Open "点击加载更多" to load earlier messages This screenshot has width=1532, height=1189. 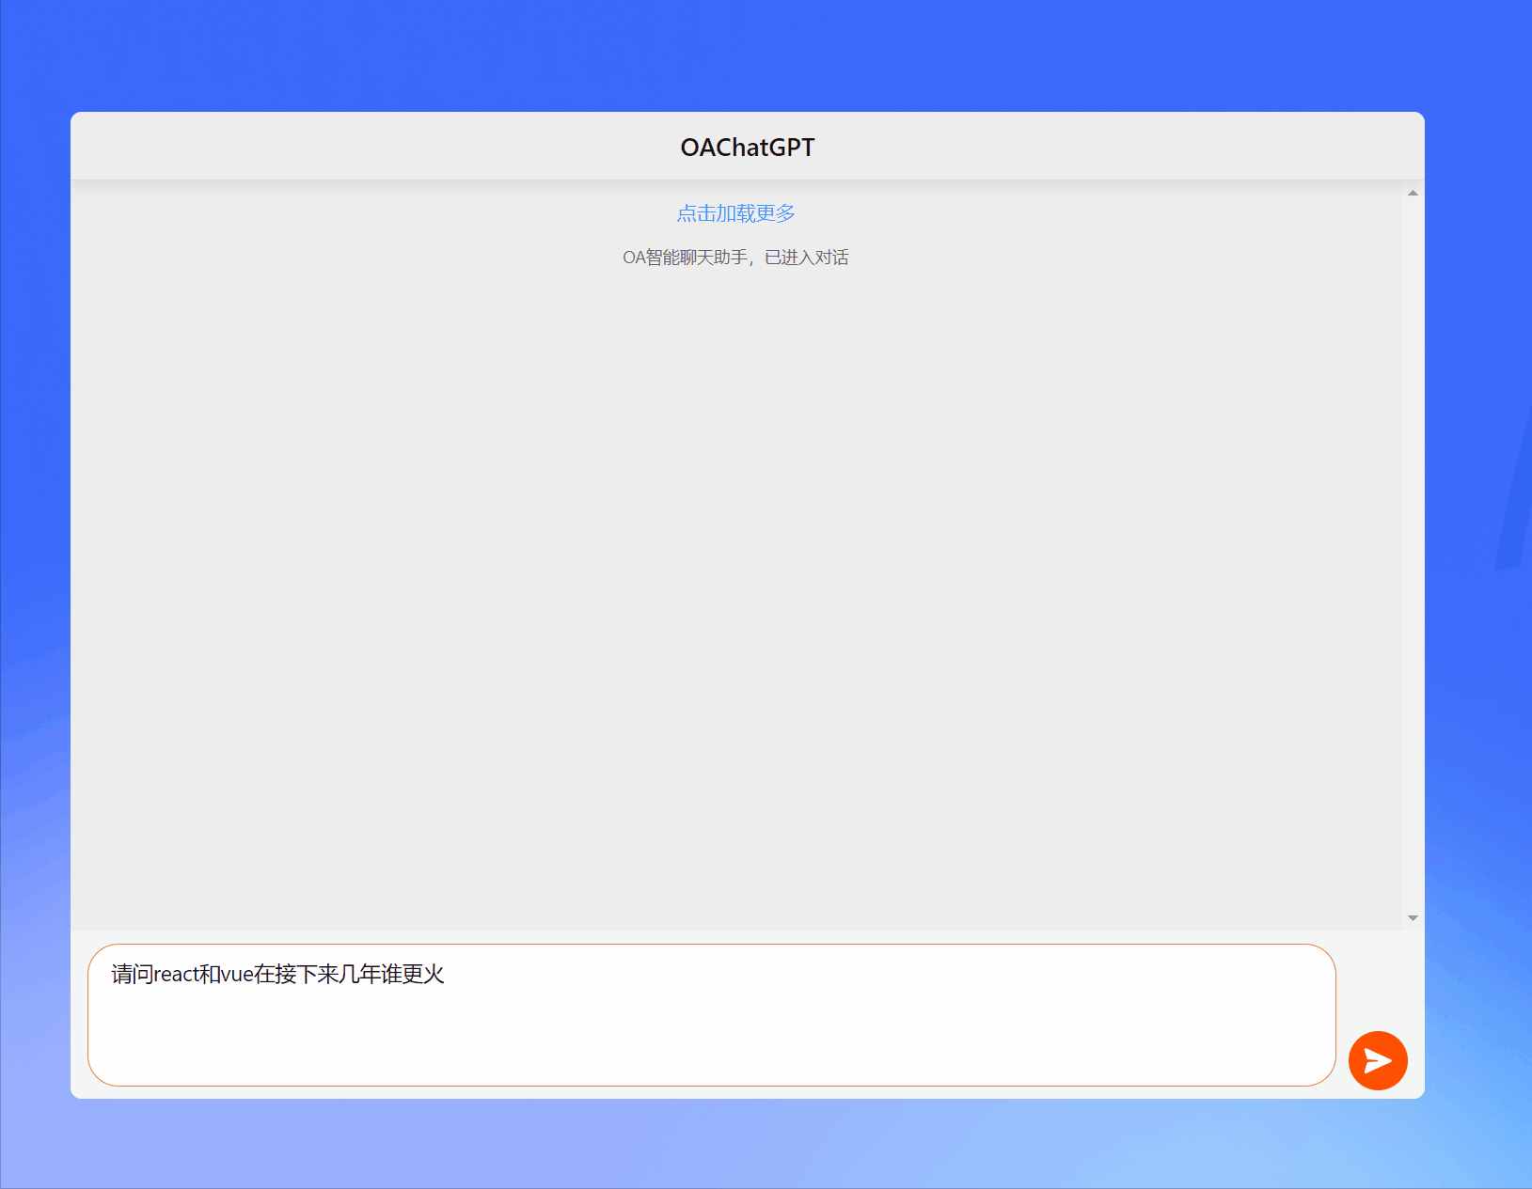735,213
